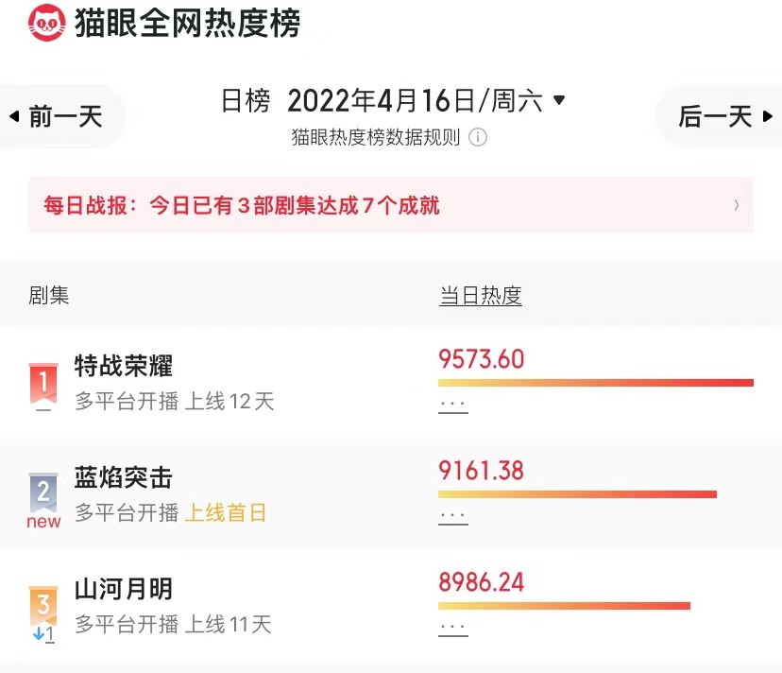Tap the Maoyan cat logo icon
Viewport: 782px width, 673px height.
(46, 23)
